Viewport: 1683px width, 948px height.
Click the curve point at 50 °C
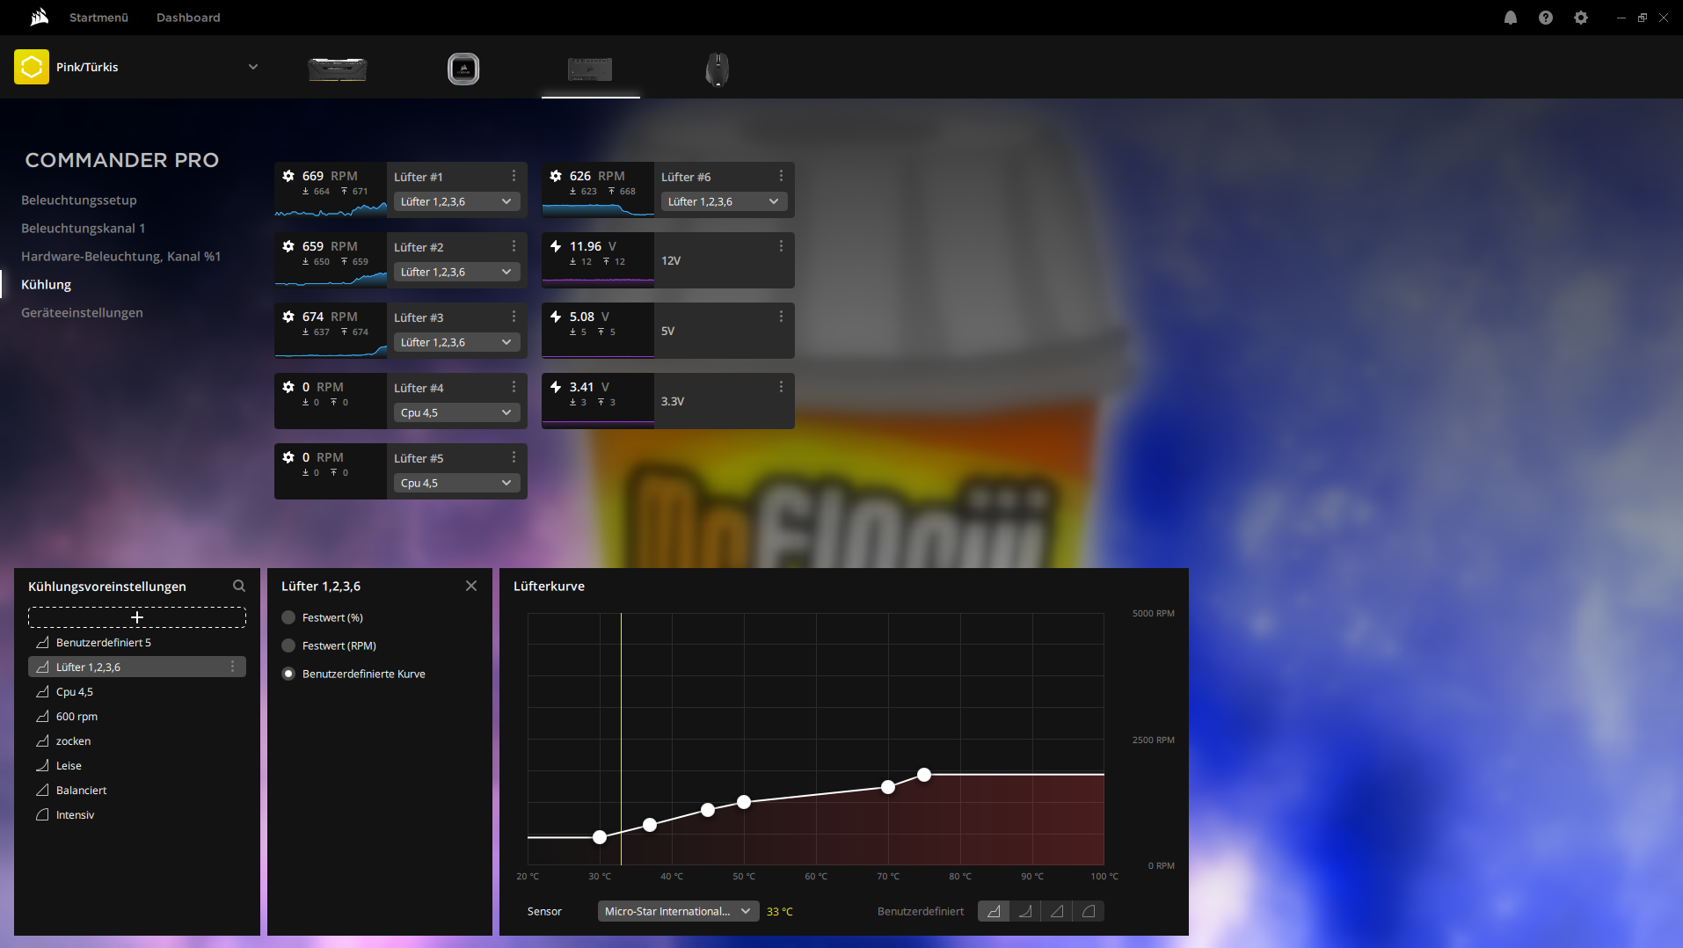pos(744,802)
